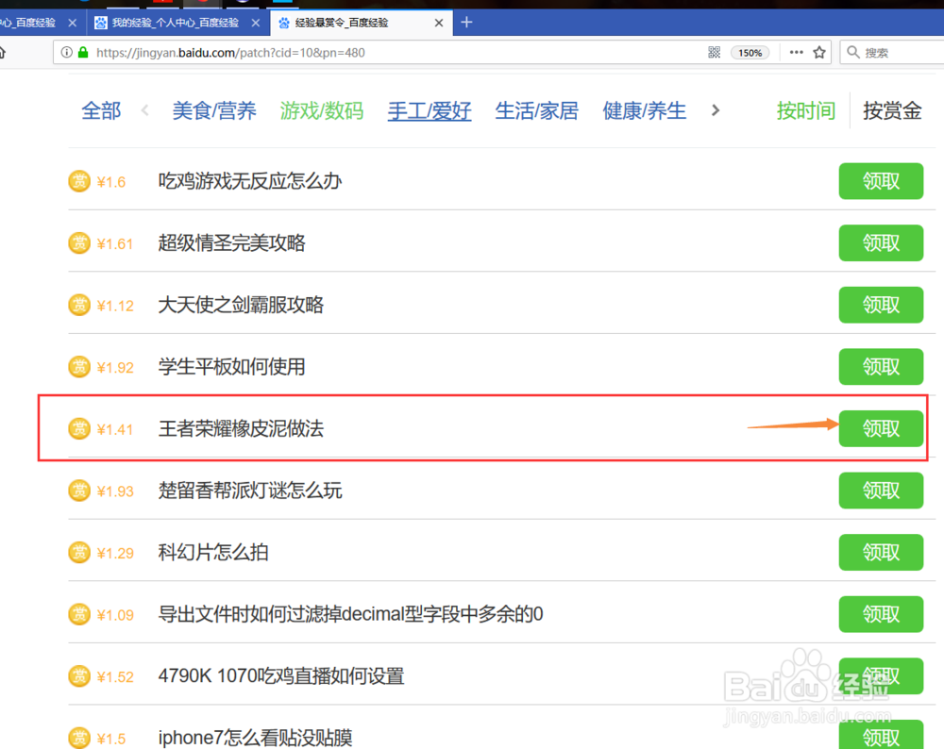Click reward coin icon beside ¥1.6
The width and height of the screenshot is (944, 749).
click(x=79, y=181)
